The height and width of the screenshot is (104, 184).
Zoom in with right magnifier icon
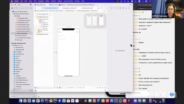pyautogui.click(x=84, y=88)
